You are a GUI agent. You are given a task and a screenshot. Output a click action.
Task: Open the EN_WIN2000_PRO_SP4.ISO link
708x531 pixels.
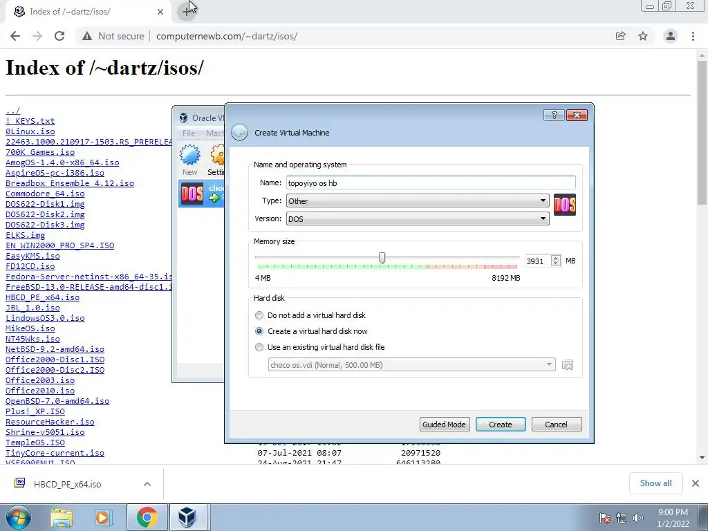pyautogui.click(x=60, y=245)
